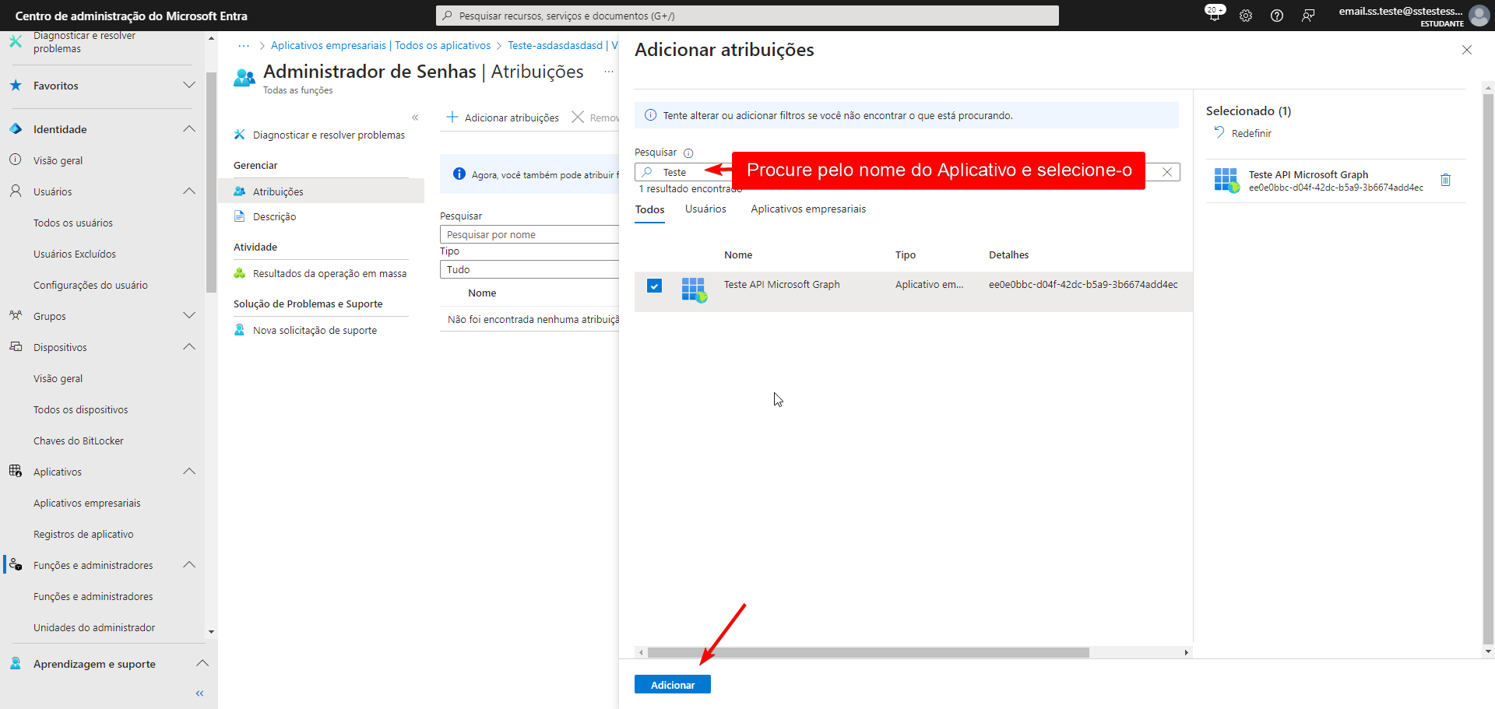Click the selected Teste API Microsoft Graph thumbnail
This screenshot has height=709, width=1495.
tap(1226, 181)
